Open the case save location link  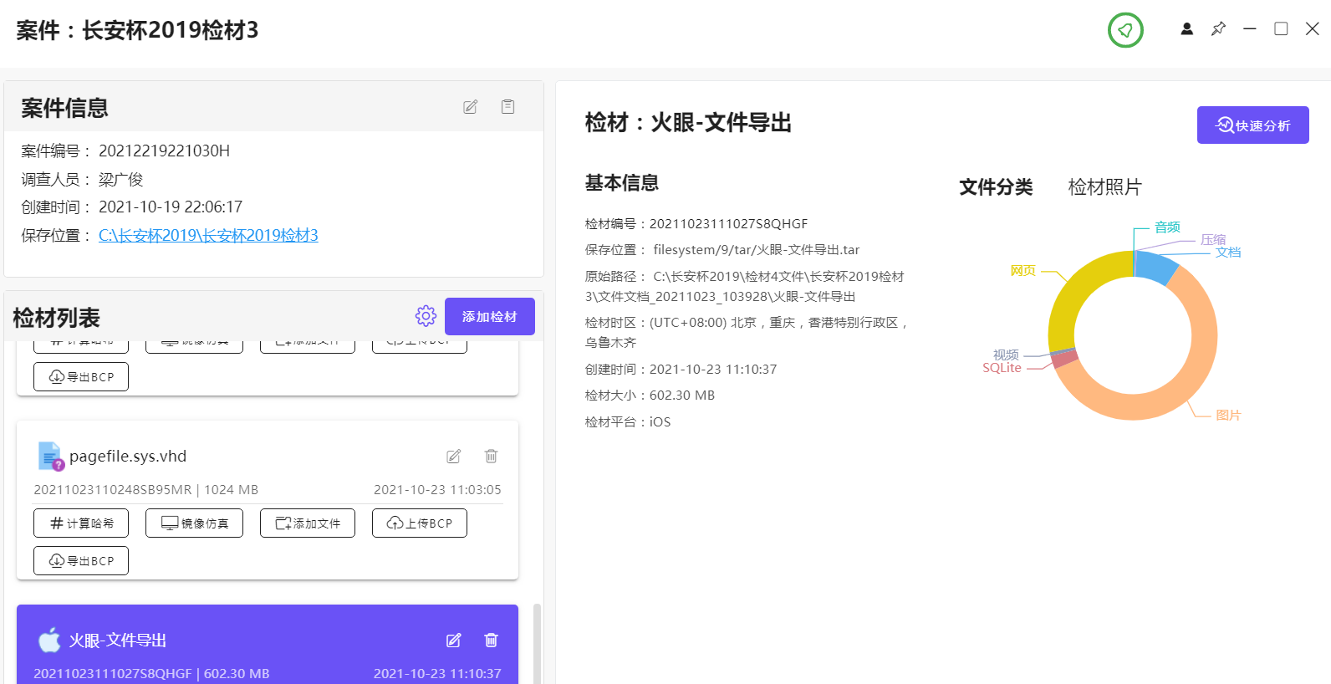(208, 235)
